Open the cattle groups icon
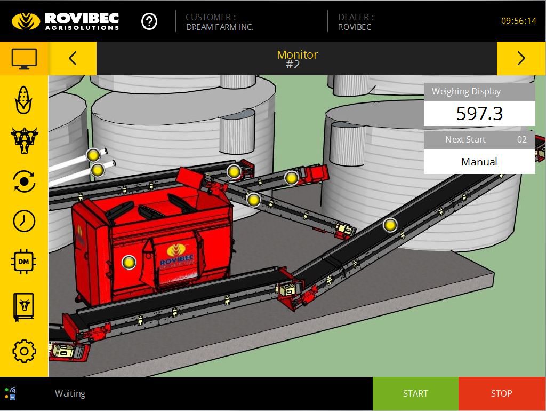Viewport: 546px width, 411px height. (x=24, y=140)
